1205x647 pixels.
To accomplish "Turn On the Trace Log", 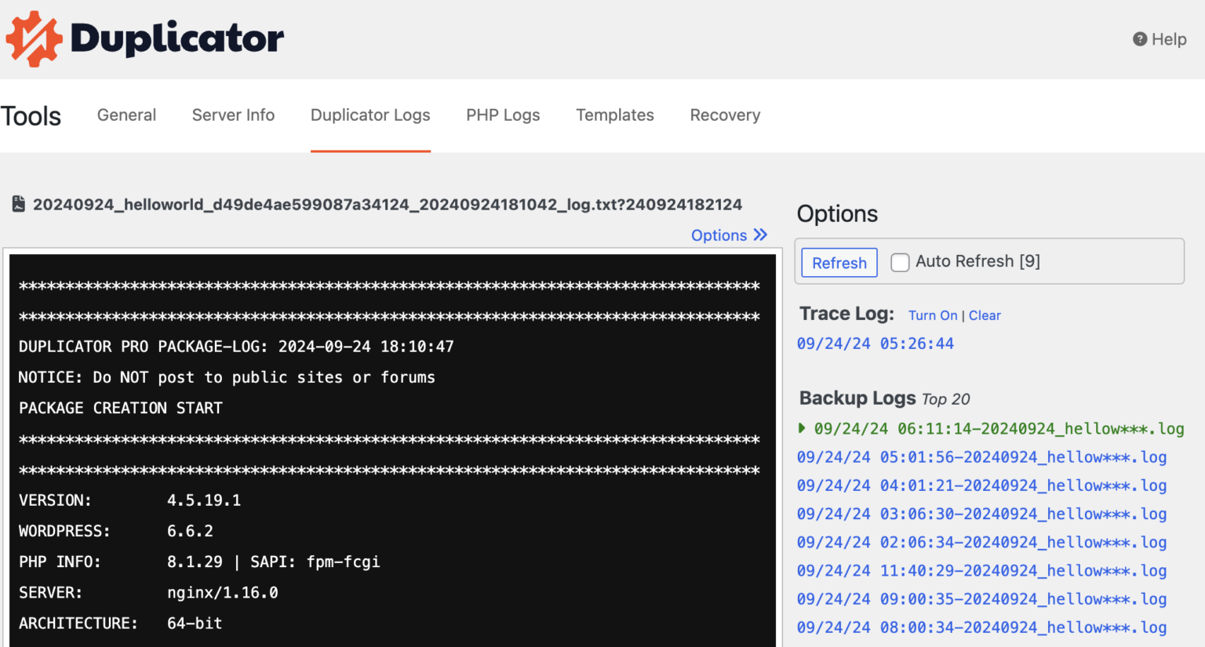I will (x=932, y=315).
